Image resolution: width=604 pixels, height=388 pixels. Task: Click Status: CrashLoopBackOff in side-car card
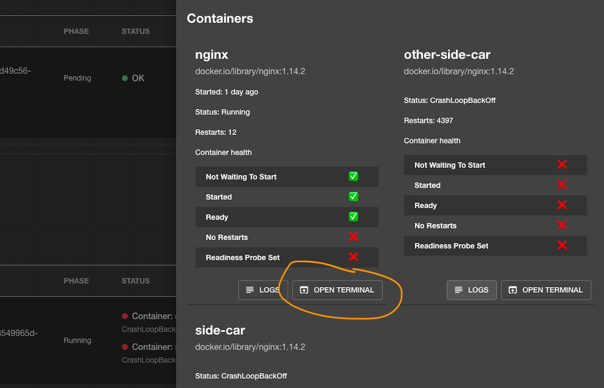point(241,376)
